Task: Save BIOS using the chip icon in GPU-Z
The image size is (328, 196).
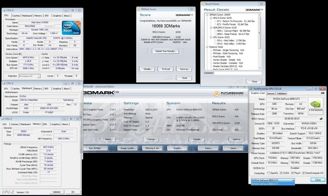Action: pos(321,119)
